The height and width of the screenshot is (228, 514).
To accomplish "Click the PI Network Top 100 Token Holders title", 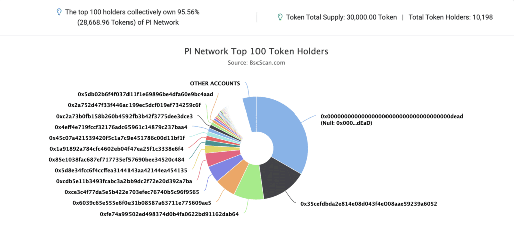I will click(256, 52).
